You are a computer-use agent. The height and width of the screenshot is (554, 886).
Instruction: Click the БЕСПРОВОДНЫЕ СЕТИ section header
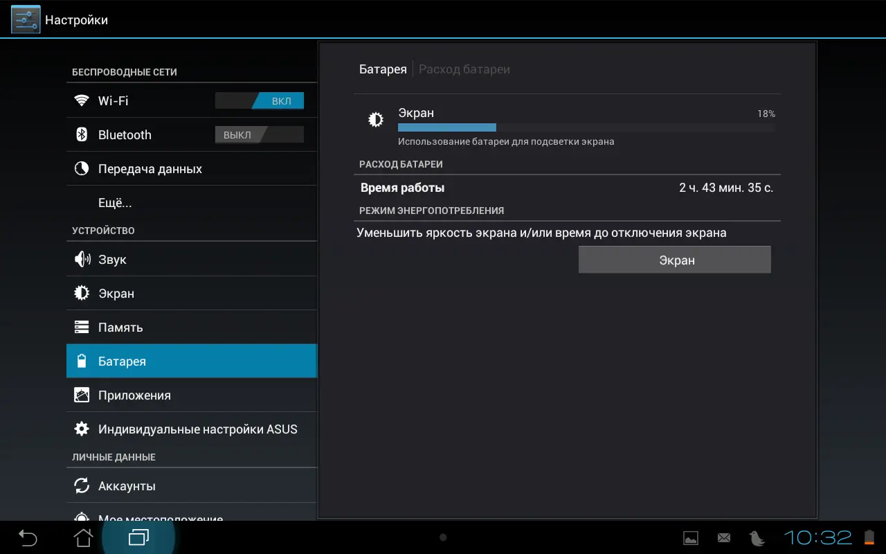point(125,72)
